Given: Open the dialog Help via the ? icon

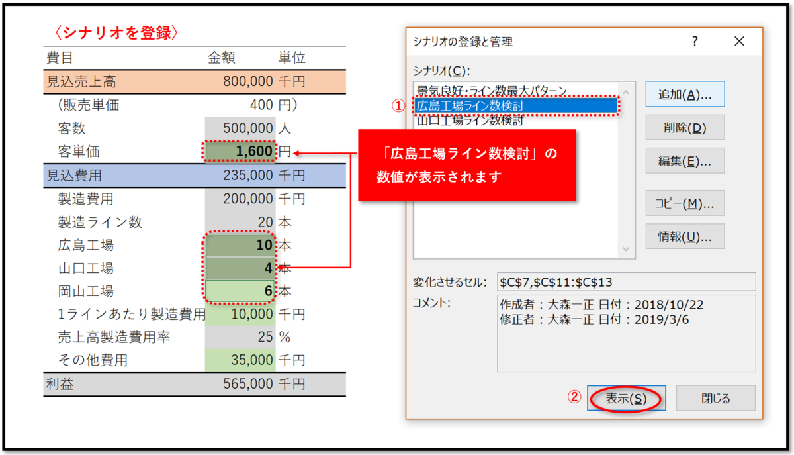Looking at the screenshot, I should click(x=694, y=41).
